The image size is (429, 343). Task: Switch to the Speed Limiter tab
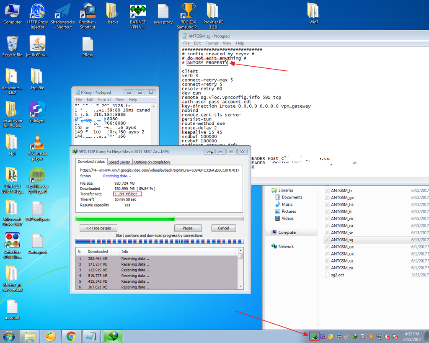pyautogui.click(x=119, y=162)
